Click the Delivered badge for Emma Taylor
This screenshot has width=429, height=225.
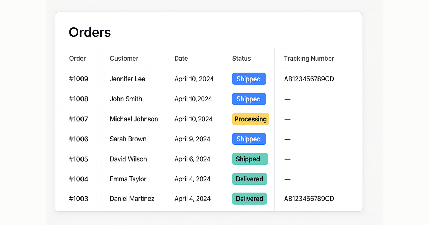tap(250, 179)
